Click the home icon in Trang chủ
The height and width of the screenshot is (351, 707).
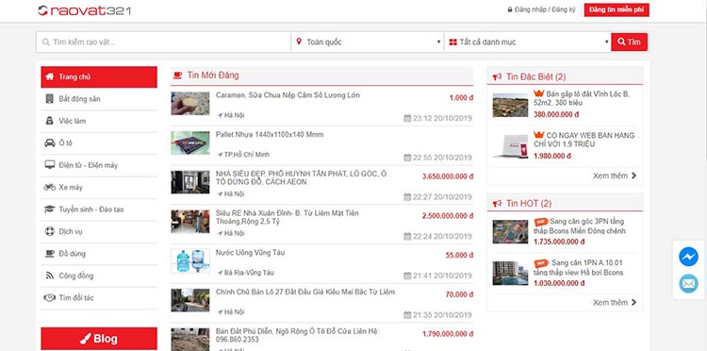point(50,76)
